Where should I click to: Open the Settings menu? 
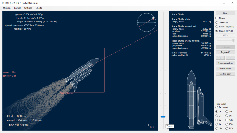[28, 8]
